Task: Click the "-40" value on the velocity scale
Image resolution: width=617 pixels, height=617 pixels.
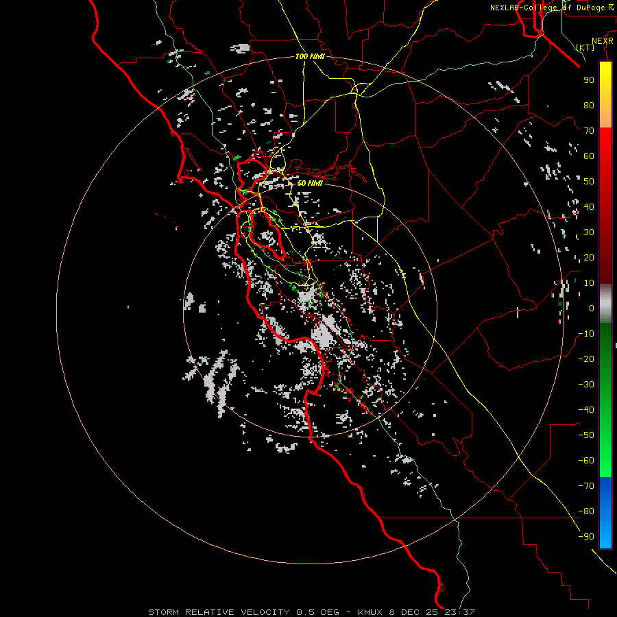Action: (x=586, y=410)
